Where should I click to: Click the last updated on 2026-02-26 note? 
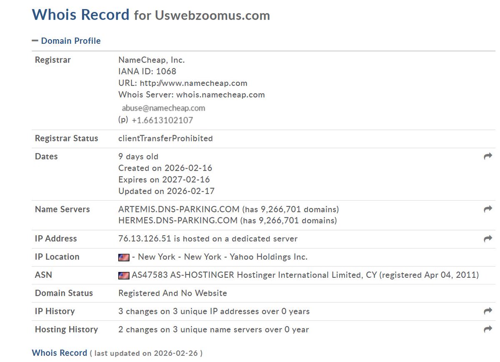pos(146,353)
